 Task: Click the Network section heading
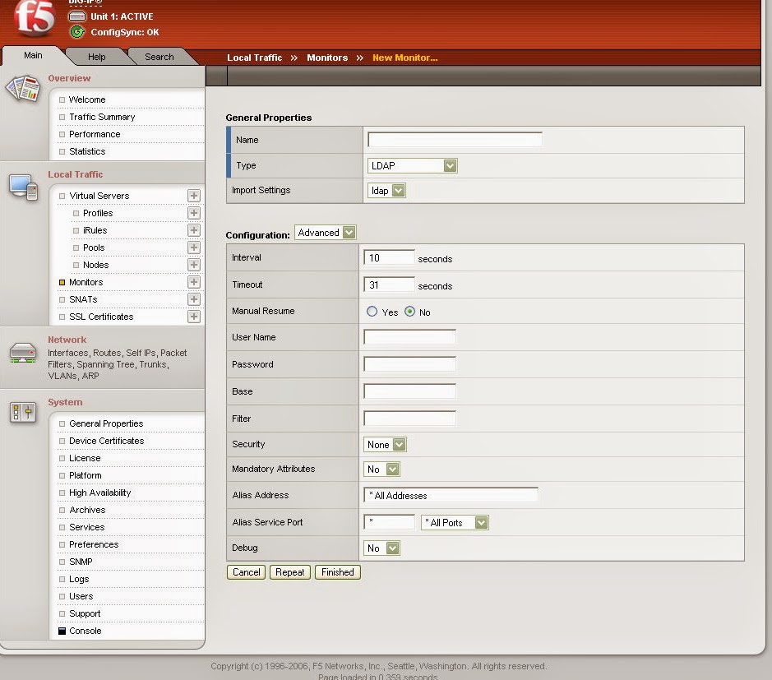67,340
